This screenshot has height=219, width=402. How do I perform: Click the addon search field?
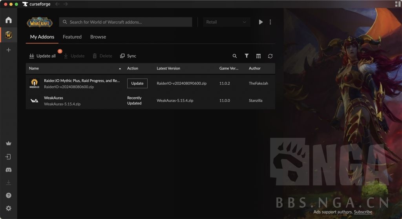click(126, 22)
